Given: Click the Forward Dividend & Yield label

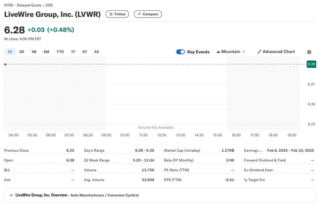Looking at the screenshot, I should point(265,160).
